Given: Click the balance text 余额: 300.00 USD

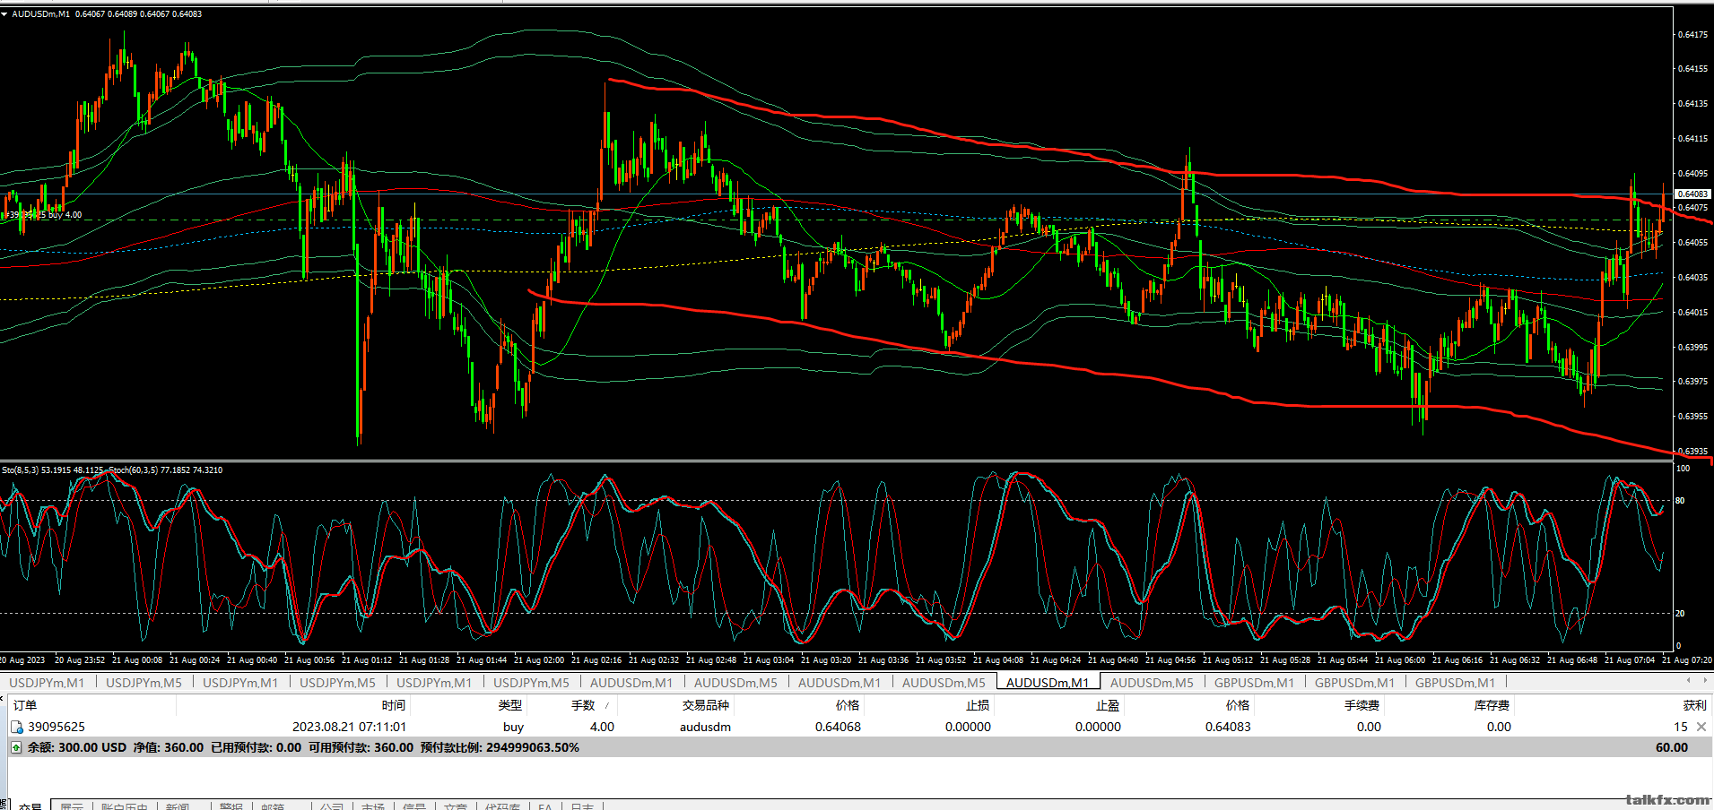Looking at the screenshot, I should (77, 747).
